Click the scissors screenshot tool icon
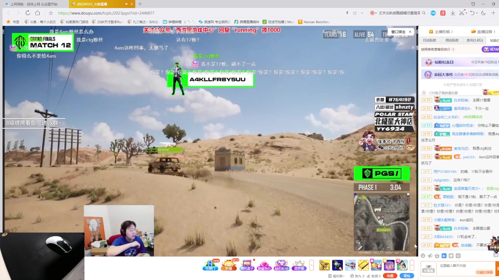499x280 pixels. (x=462, y=13)
